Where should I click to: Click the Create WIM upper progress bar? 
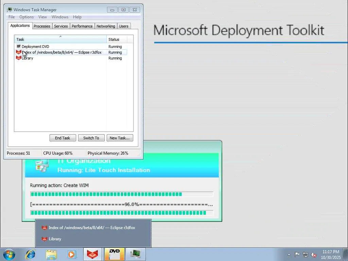[122, 194]
